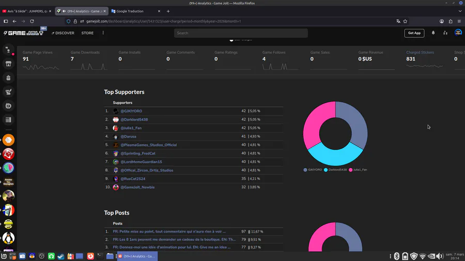Go to Discover
This screenshot has width=465, height=261.
tap(63, 33)
